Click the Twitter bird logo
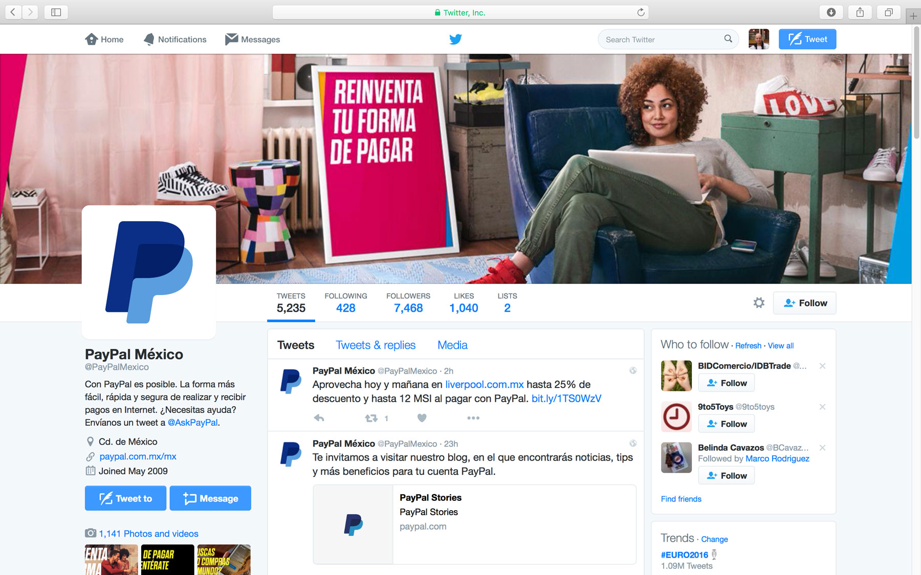This screenshot has height=575, width=921. [455, 39]
